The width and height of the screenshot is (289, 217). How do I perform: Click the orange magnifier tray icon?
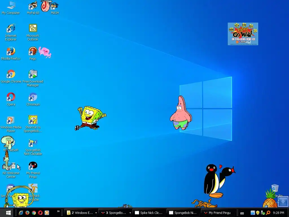(268, 213)
